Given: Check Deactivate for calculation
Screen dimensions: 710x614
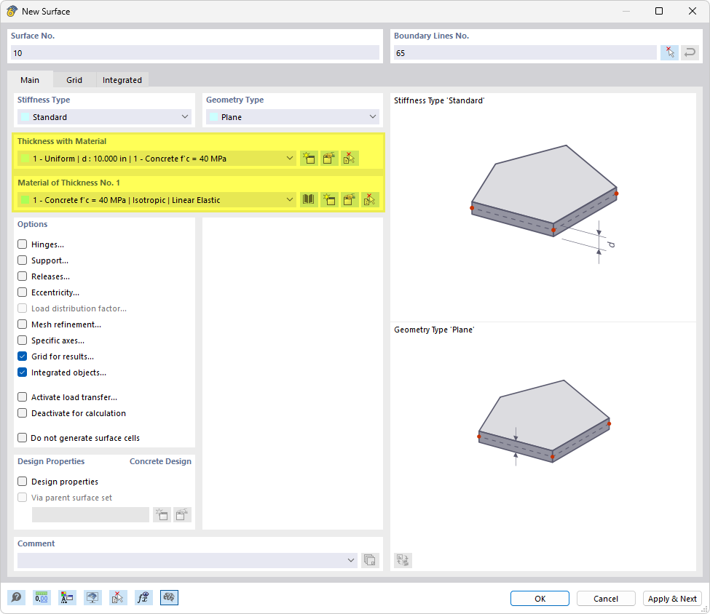Looking at the screenshot, I should point(22,413).
